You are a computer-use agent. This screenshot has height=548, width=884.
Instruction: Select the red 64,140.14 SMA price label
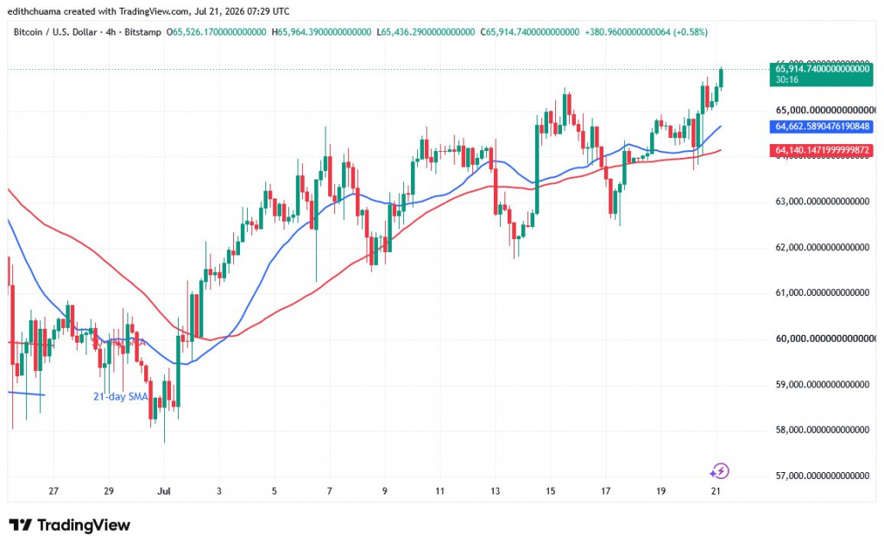821,150
